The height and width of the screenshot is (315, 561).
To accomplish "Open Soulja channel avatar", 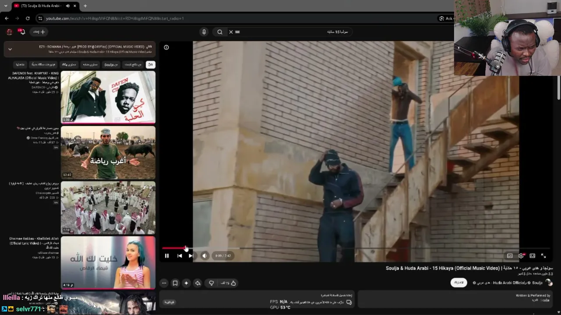I will tap(549, 283).
